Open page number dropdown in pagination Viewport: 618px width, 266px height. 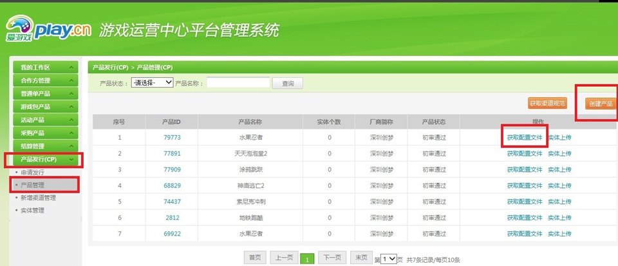click(x=389, y=259)
